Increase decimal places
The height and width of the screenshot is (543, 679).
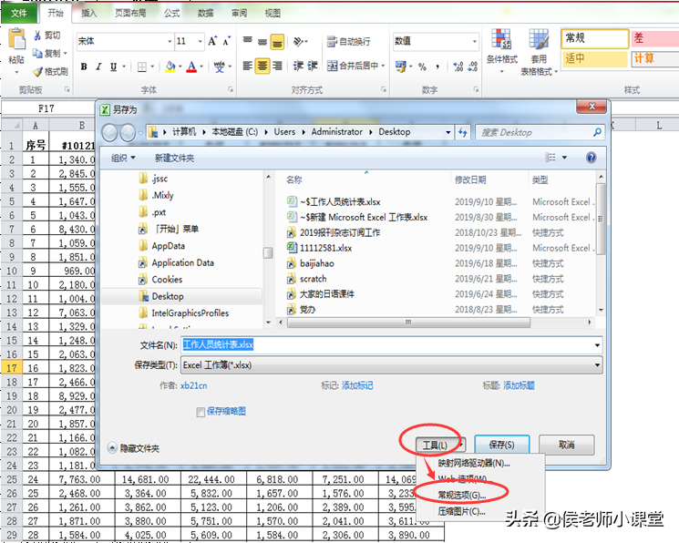click(x=458, y=67)
